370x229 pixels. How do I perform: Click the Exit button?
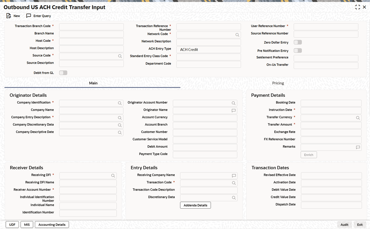point(360,225)
